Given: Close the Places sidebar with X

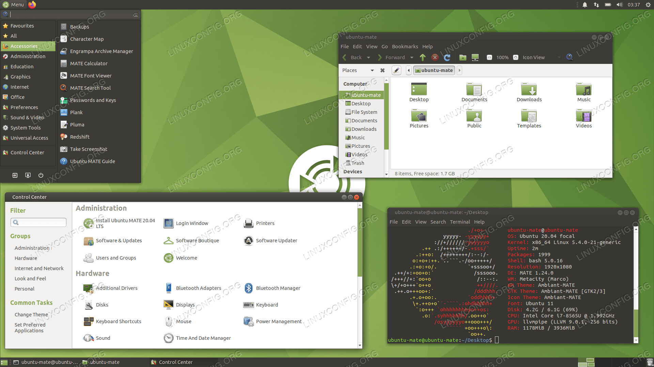Looking at the screenshot, I should pos(383,70).
